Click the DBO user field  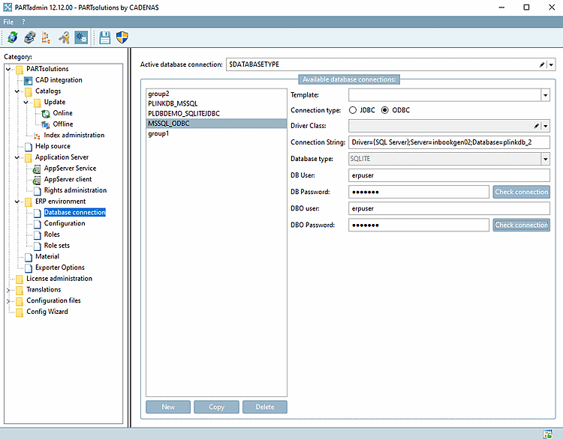coord(449,208)
